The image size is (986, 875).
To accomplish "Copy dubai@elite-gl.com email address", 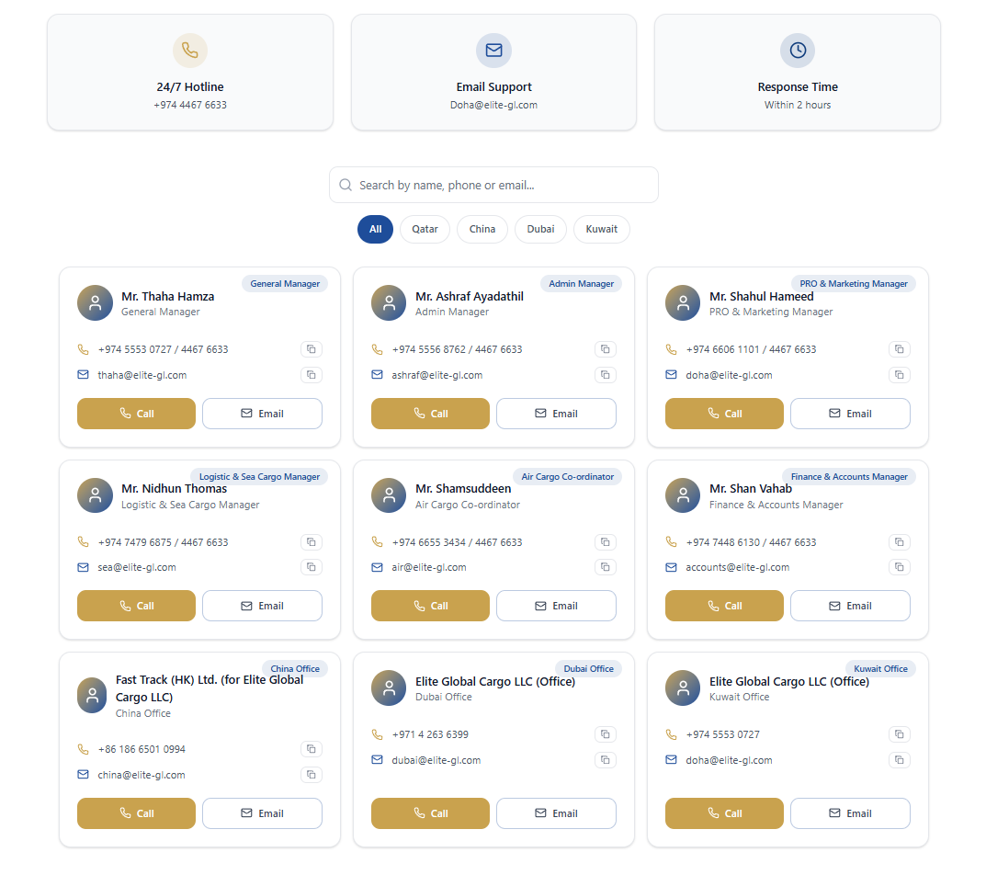I will [605, 760].
